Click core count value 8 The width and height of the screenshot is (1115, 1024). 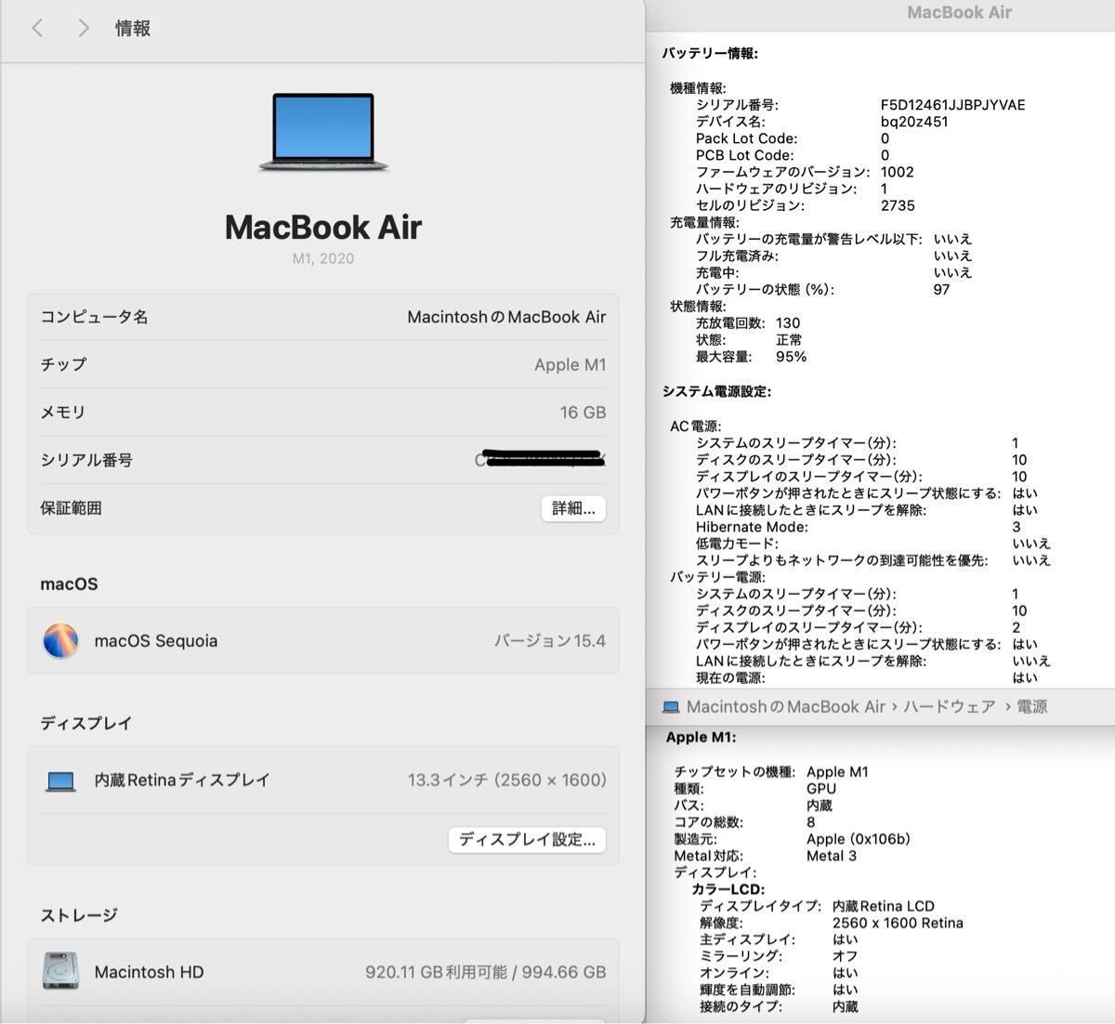(811, 821)
